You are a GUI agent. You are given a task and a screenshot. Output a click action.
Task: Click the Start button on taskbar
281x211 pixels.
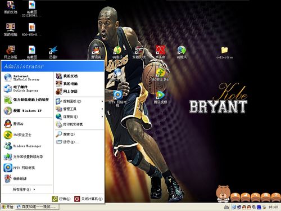click(x=7, y=207)
